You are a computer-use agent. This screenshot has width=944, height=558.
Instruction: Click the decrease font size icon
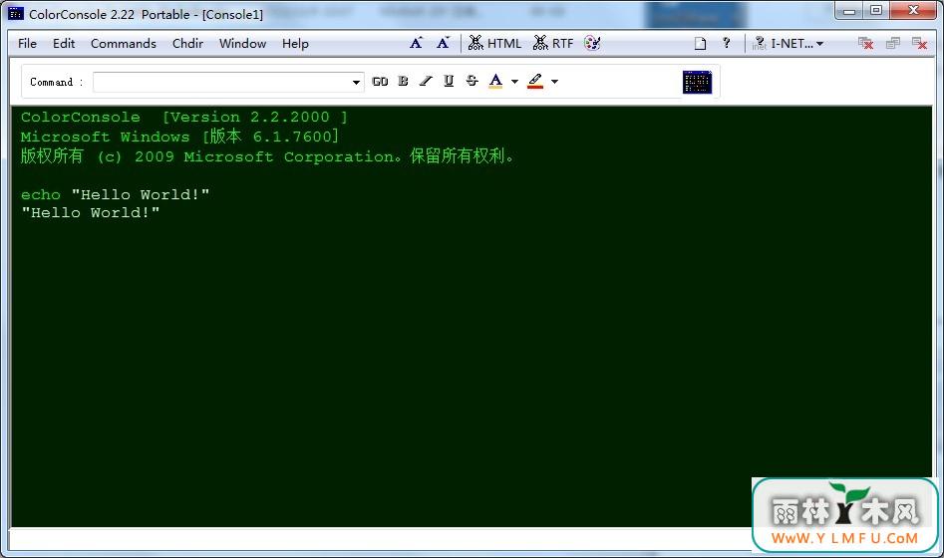444,43
